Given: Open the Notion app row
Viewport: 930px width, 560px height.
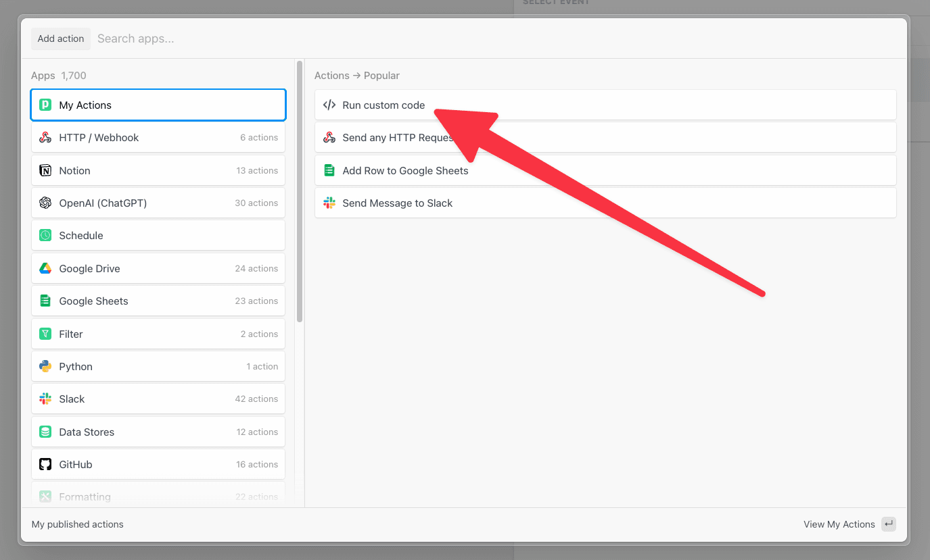Looking at the screenshot, I should pyautogui.click(x=158, y=170).
